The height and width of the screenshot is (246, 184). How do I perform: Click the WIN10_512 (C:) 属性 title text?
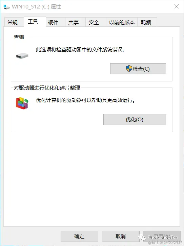pos(37,7)
